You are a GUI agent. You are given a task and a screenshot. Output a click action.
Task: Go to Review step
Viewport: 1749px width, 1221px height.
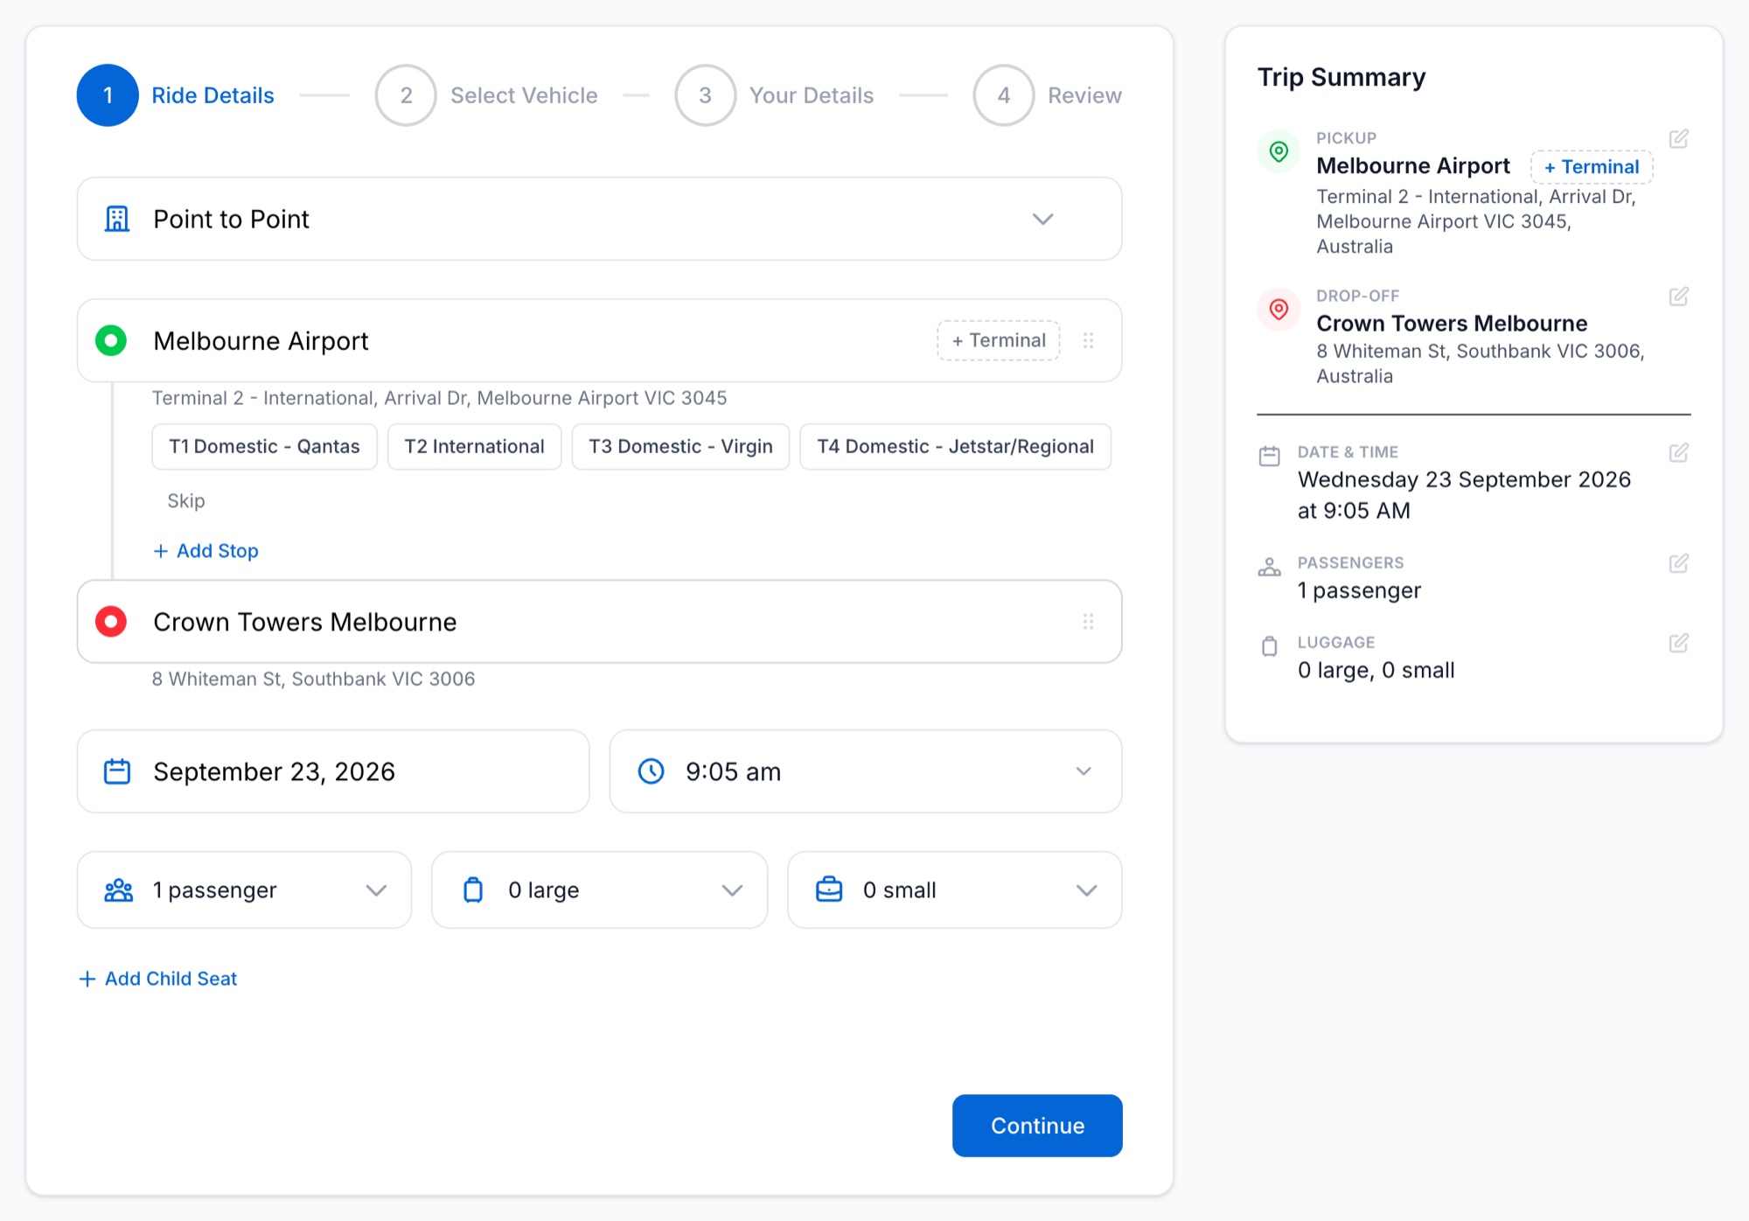(1047, 95)
